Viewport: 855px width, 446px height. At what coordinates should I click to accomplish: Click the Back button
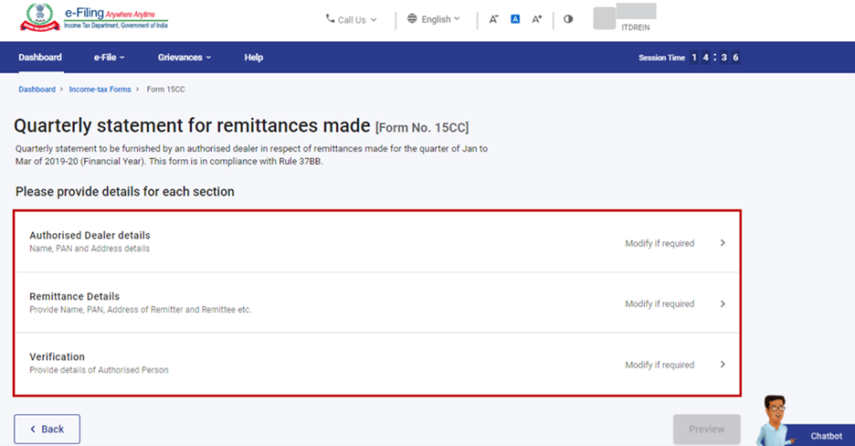pos(47,429)
